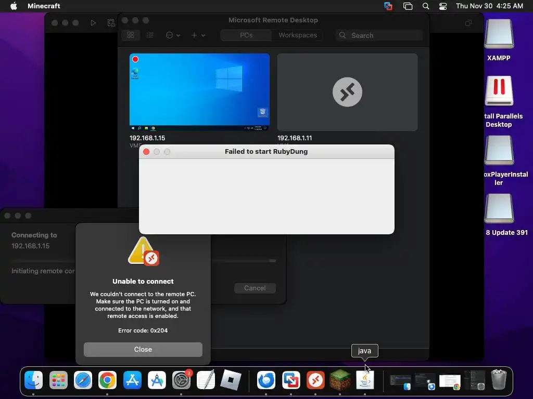Start the VM with the play button in VMware window
533x399 pixels.
[x=93, y=23]
